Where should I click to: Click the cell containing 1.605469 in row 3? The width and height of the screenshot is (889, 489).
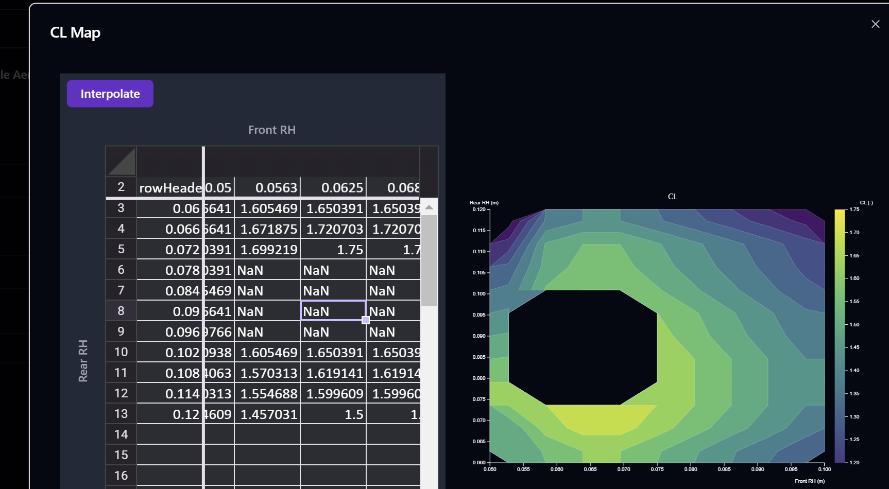[x=268, y=208]
